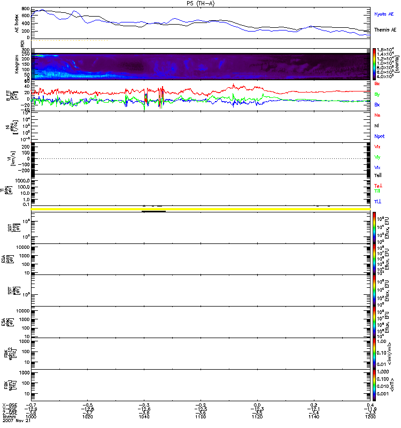This screenshot has width=401, height=428.
Task: Select the blue "Kyoto AE" legend label
Action: pos(384,14)
